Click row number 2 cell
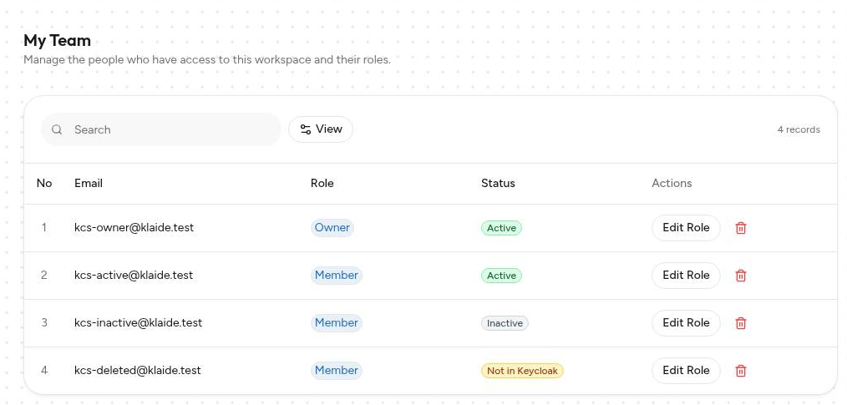Image resolution: width=847 pixels, height=405 pixels. click(44, 276)
